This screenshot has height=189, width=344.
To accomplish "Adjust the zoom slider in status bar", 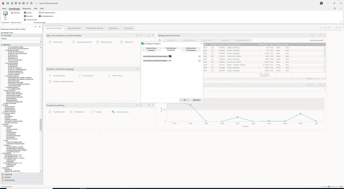I will pyautogui.click(x=329, y=186).
